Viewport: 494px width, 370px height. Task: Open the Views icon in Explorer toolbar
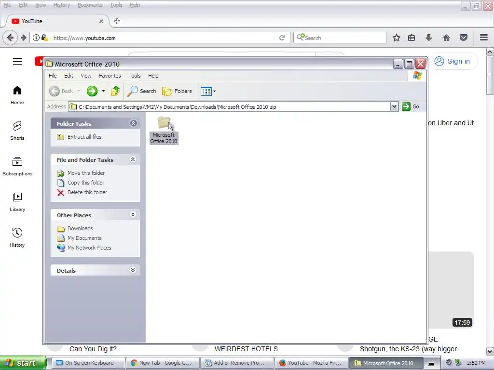point(206,92)
